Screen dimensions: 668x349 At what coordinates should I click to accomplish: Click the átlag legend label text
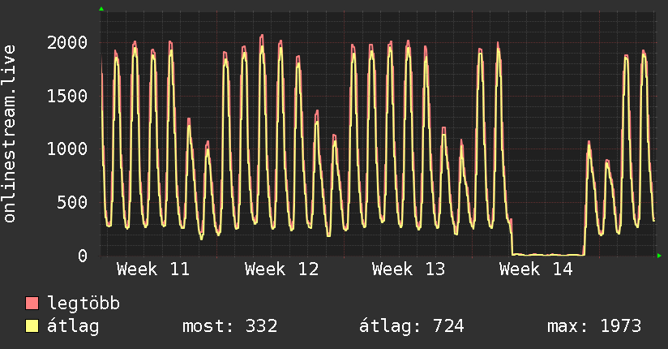[x=74, y=327]
